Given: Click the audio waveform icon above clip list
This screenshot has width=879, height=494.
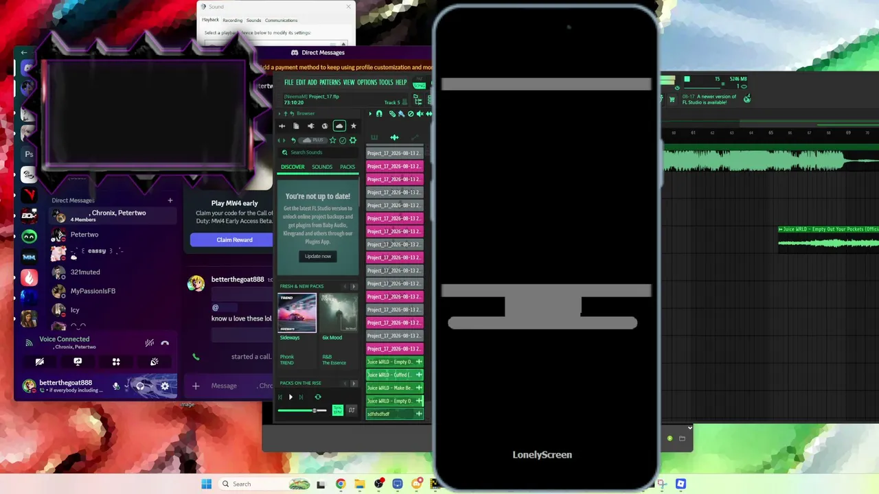Looking at the screenshot, I should (394, 138).
